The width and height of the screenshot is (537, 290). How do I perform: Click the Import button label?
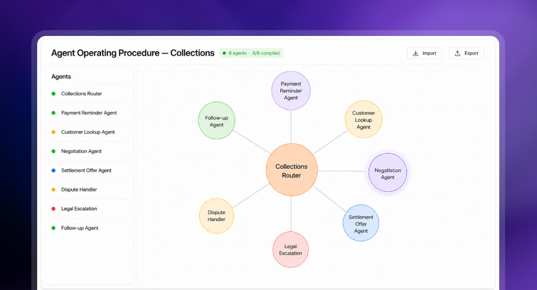[x=429, y=53]
